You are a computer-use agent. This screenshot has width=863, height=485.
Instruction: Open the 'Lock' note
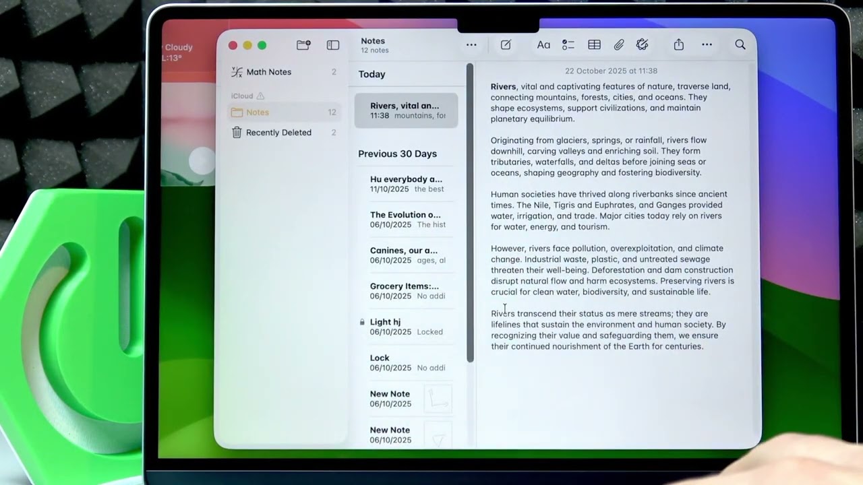406,362
